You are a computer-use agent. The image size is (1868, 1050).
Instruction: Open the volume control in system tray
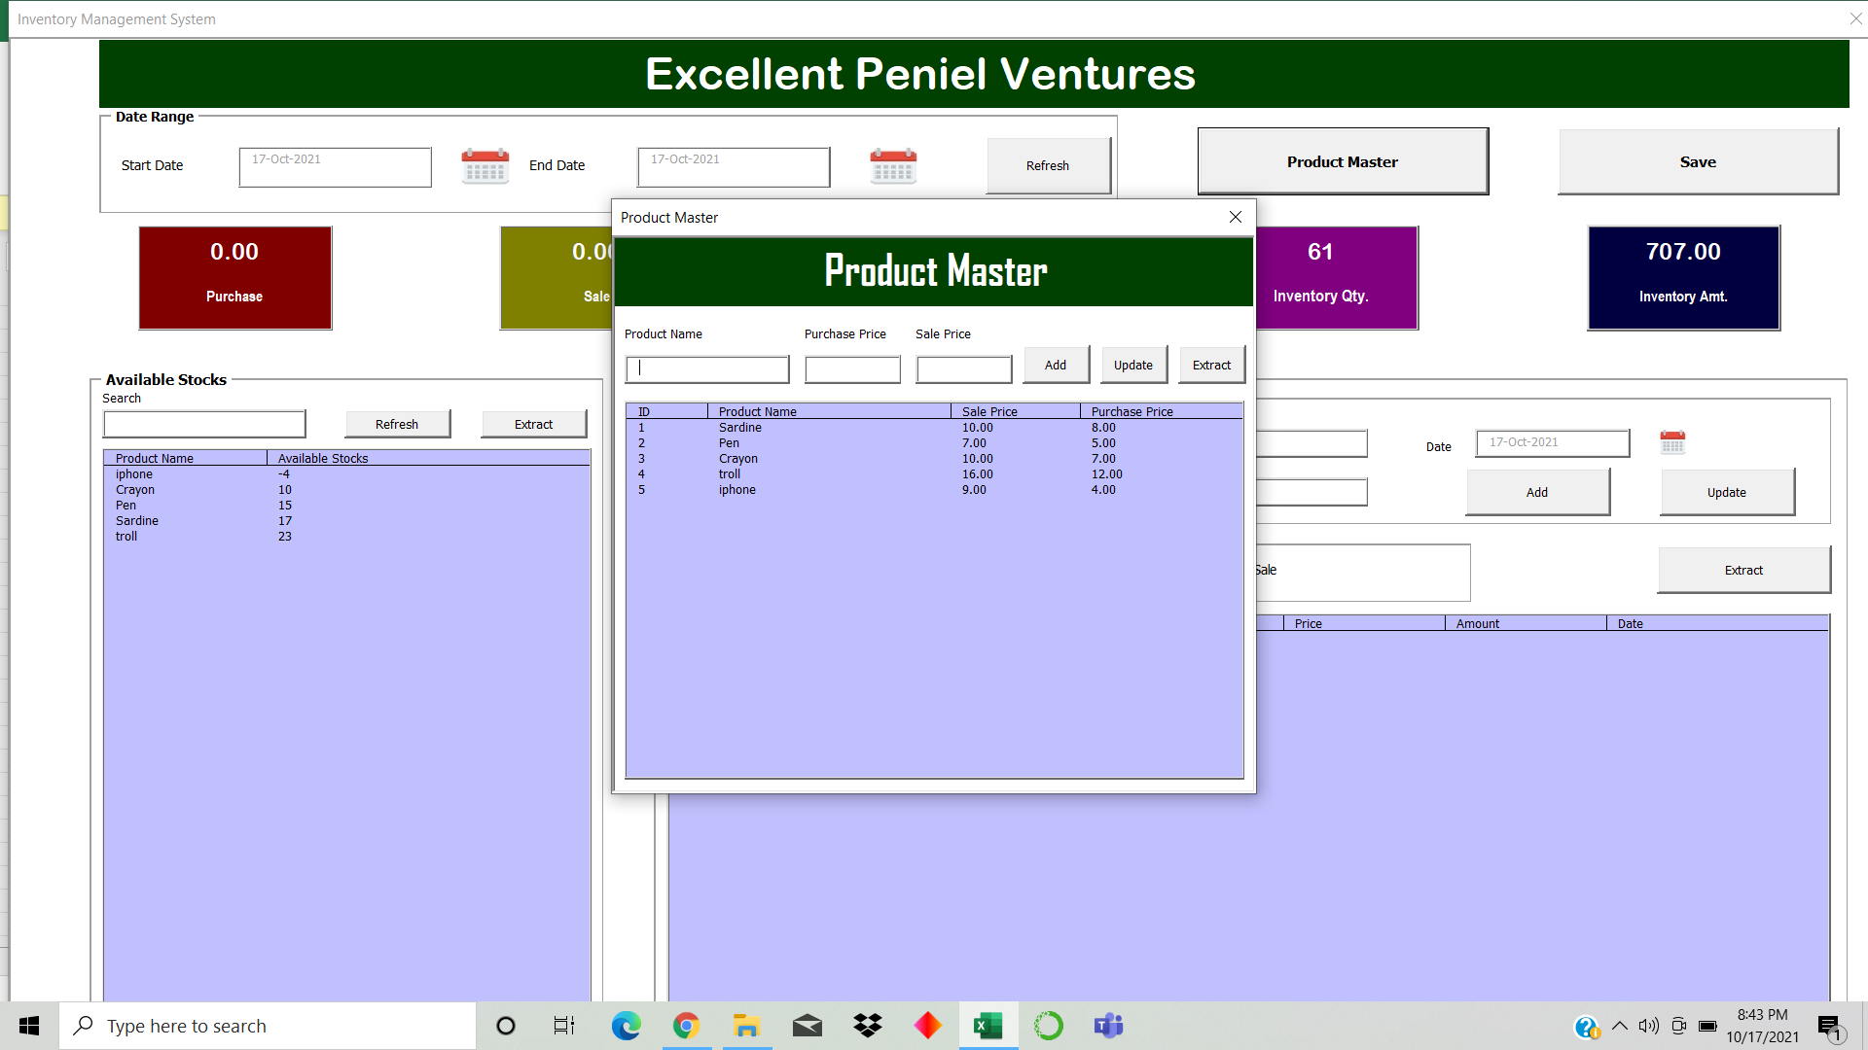[x=1647, y=1025]
